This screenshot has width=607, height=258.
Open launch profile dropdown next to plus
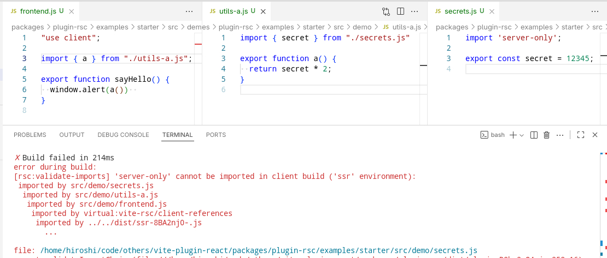522,135
